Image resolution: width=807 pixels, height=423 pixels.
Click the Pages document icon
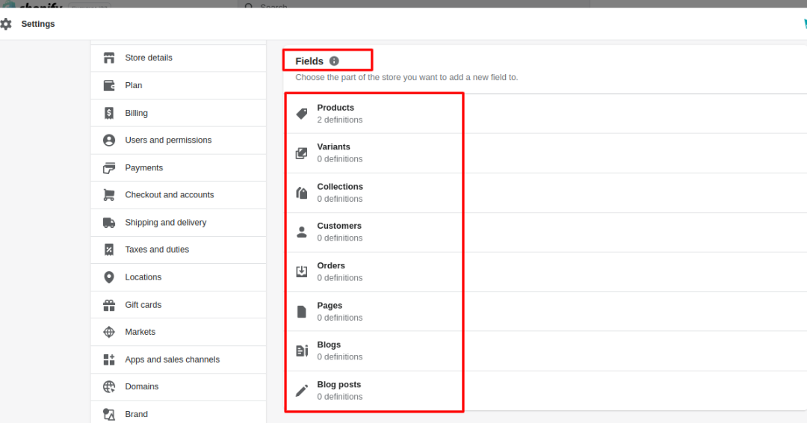coord(302,312)
